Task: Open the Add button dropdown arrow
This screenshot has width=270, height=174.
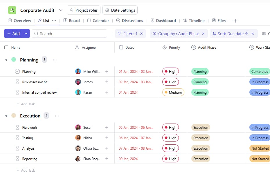Action: pos(26,34)
